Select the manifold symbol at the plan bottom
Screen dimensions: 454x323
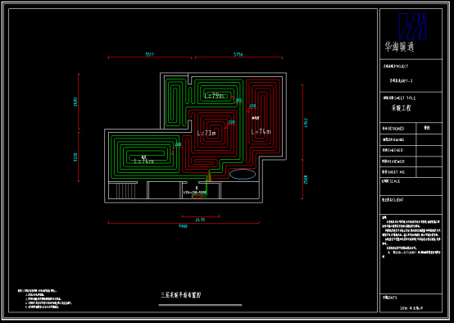click(x=197, y=197)
